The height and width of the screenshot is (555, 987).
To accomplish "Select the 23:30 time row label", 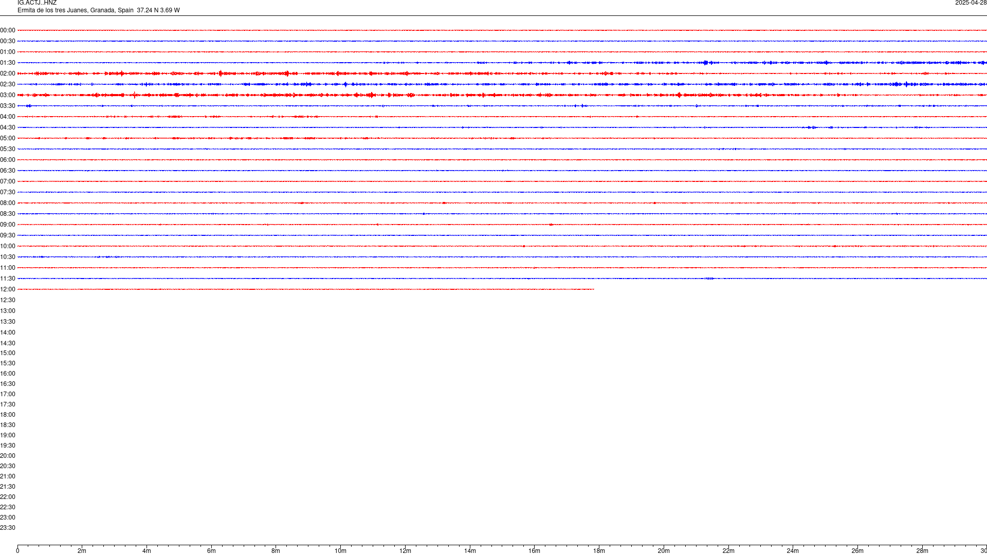I will (8, 528).
